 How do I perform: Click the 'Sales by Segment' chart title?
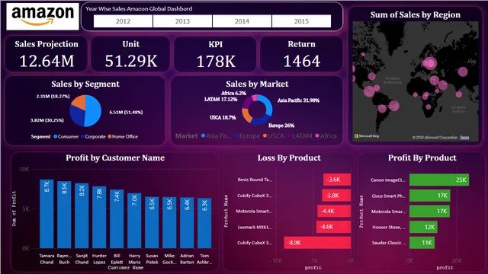[x=85, y=84]
